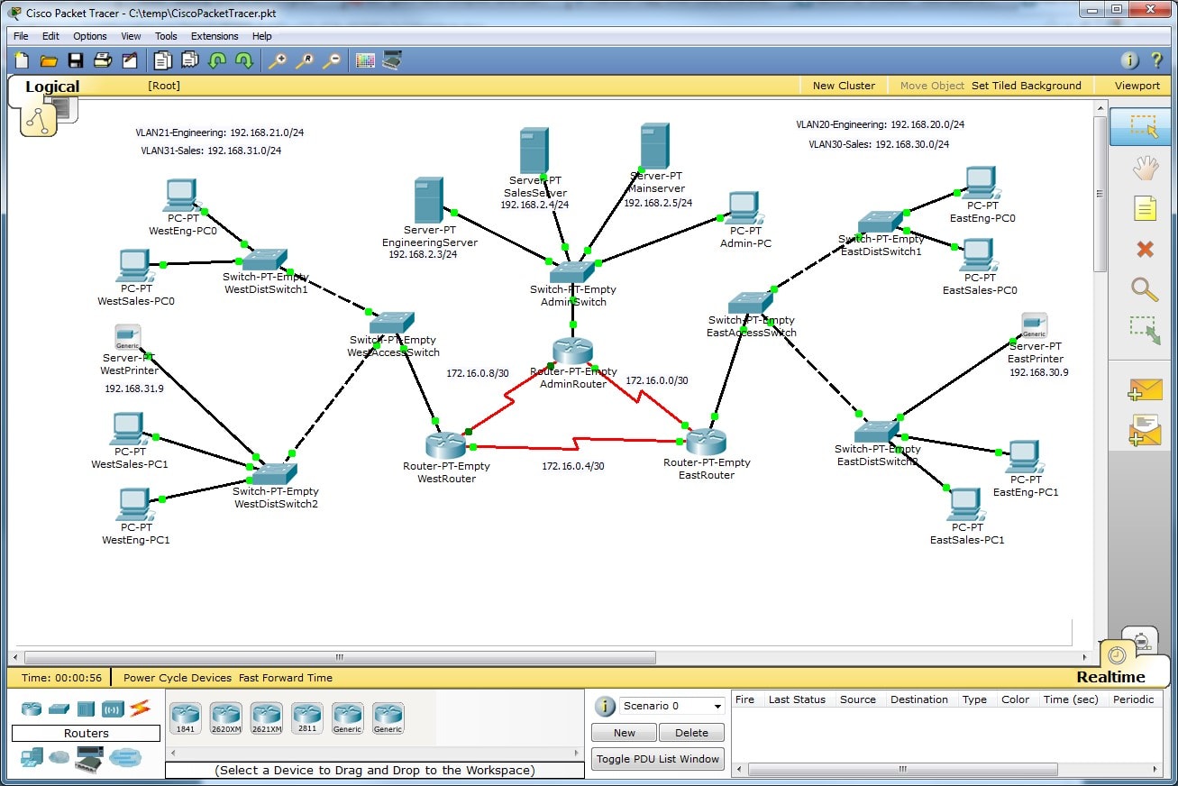
Task: Pick the 2621XM router model
Action: 267,718
